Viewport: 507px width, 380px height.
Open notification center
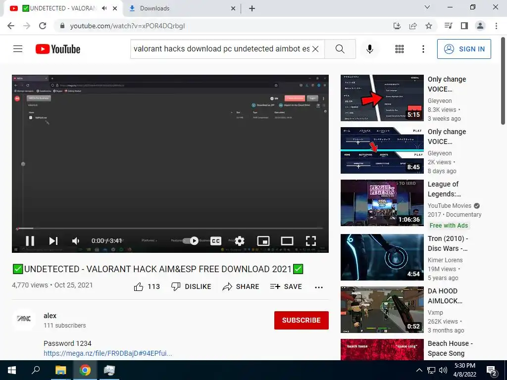pos(492,370)
